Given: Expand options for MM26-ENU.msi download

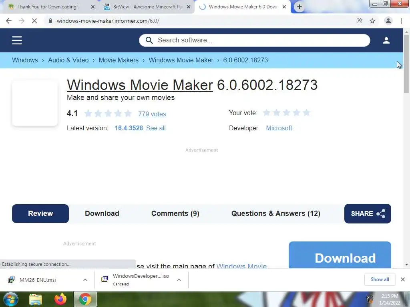Looking at the screenshot, I should tap(85, 280).
